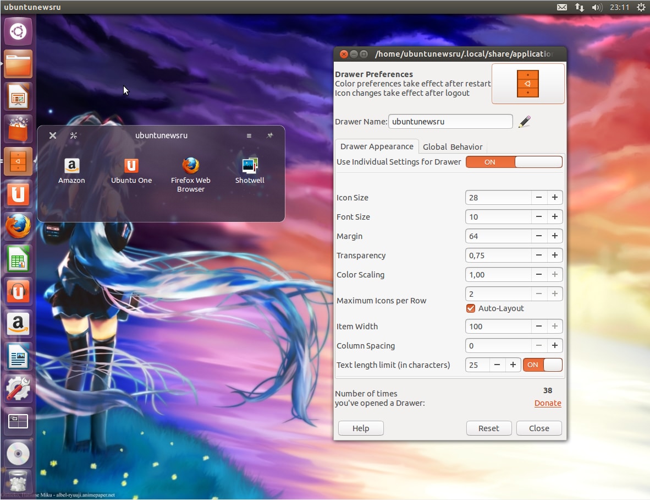Decrease Transparency with the minus button
Image resolution: width=650 pixels, height=500 pixels.
539,255
